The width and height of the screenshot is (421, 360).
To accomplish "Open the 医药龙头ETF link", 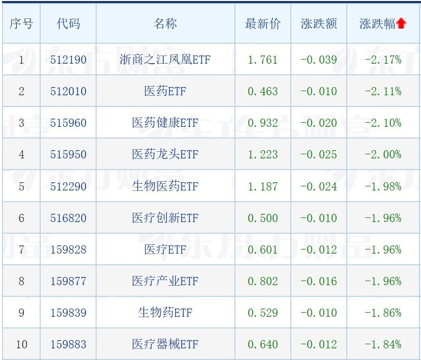I will pos(165,155).
